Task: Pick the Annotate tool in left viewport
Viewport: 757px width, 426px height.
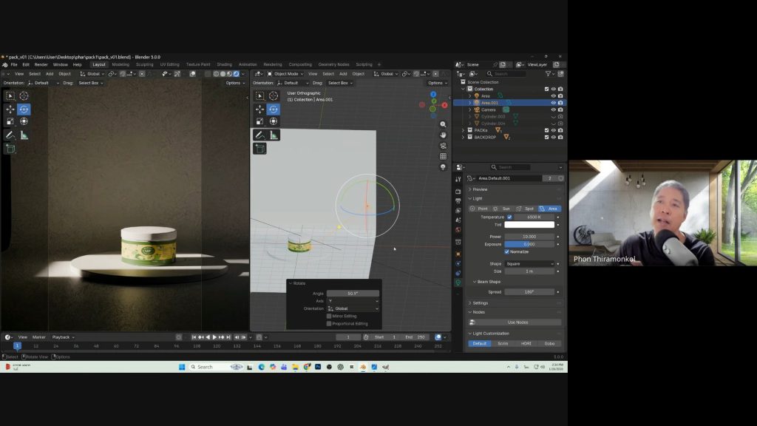Action: [10, 135]
